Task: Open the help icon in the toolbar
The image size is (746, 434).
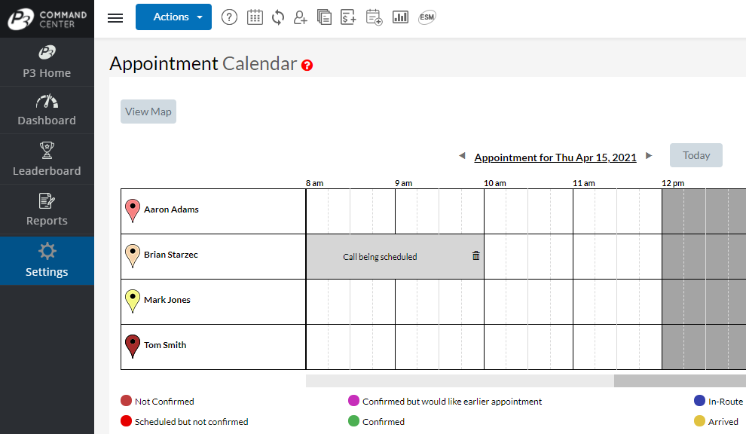Action: pos(229,17)
